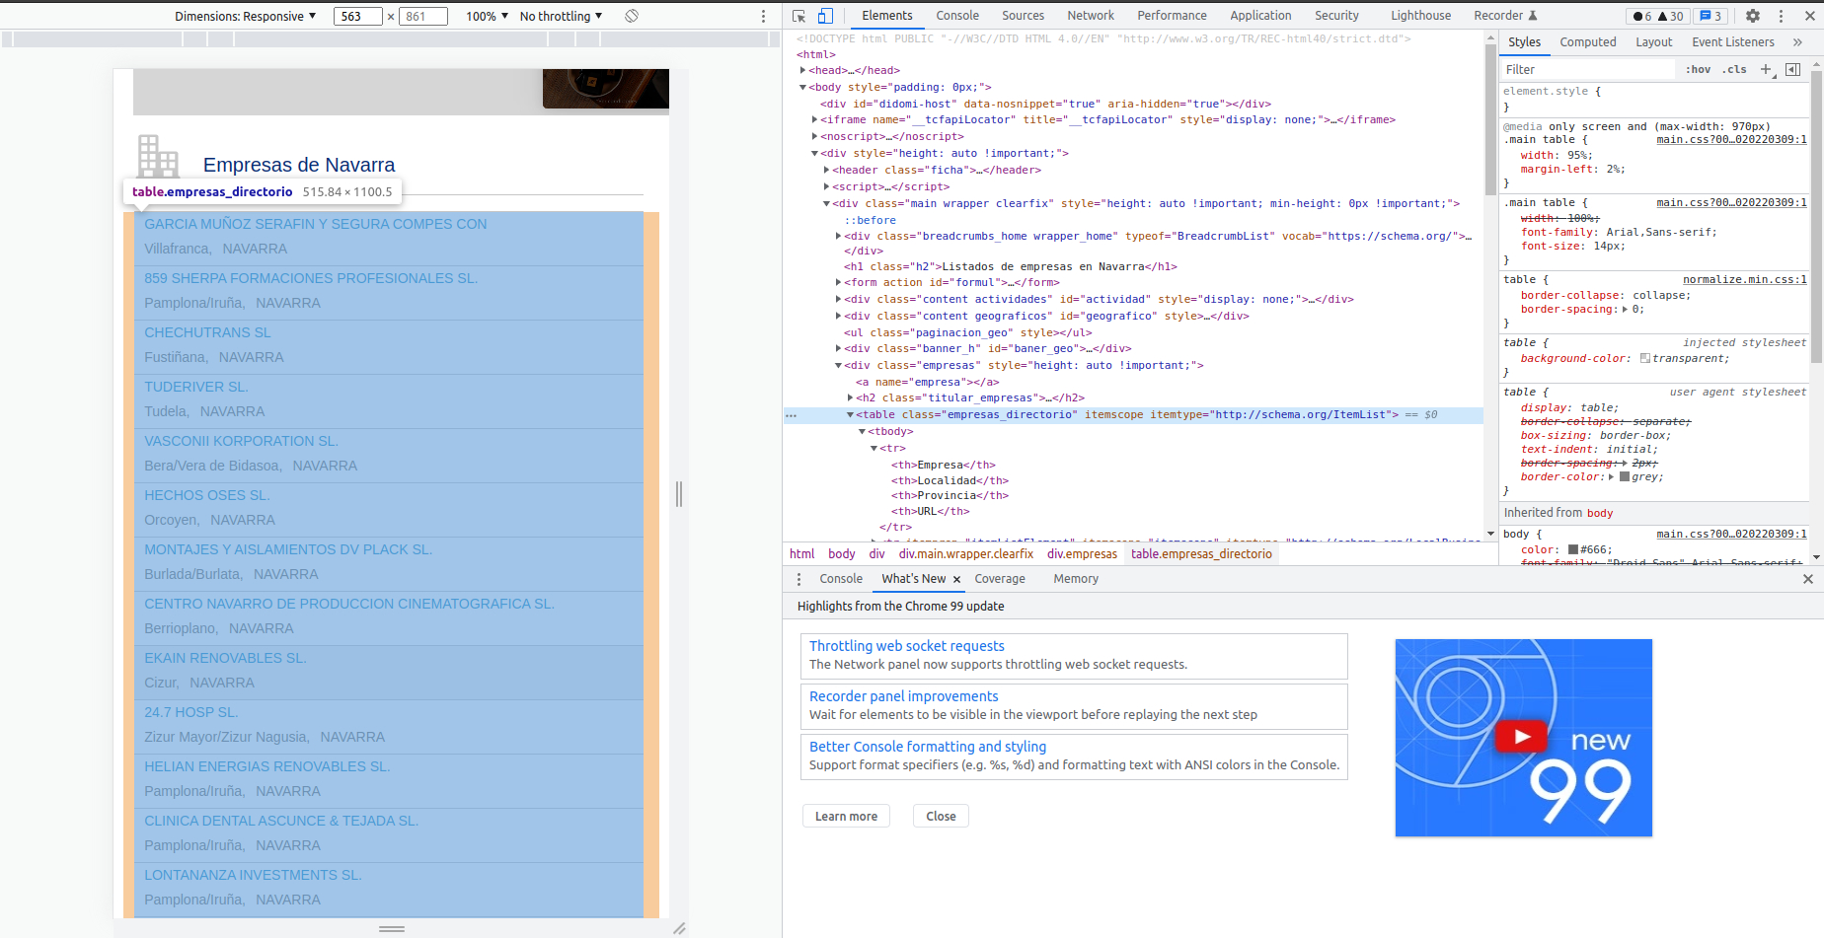Toggle the :hov element state panel
Screen dimensions: 1824x938
[x=1698, y=69]
